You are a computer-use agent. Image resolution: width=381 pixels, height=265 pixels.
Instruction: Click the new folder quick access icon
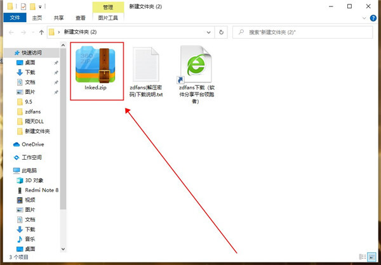[x=32, y=6]
